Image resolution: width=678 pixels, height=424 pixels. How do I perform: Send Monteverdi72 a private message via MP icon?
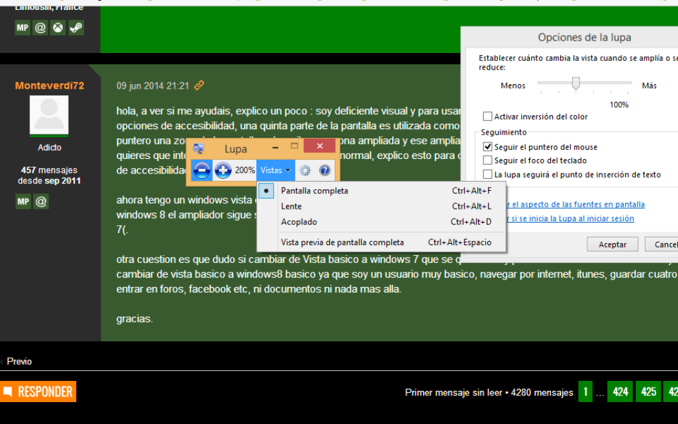23,201
